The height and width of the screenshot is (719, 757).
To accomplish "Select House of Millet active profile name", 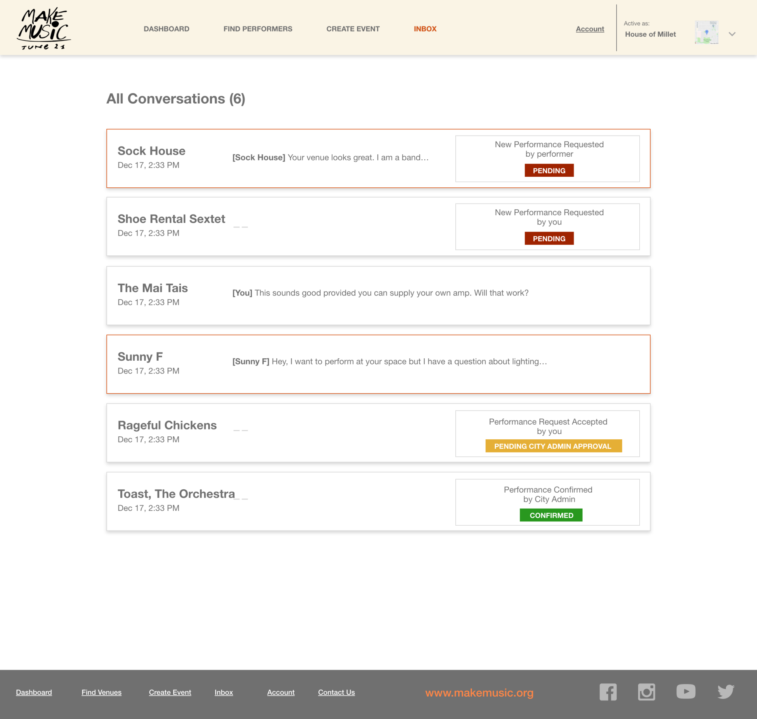I will coord(650,34).
